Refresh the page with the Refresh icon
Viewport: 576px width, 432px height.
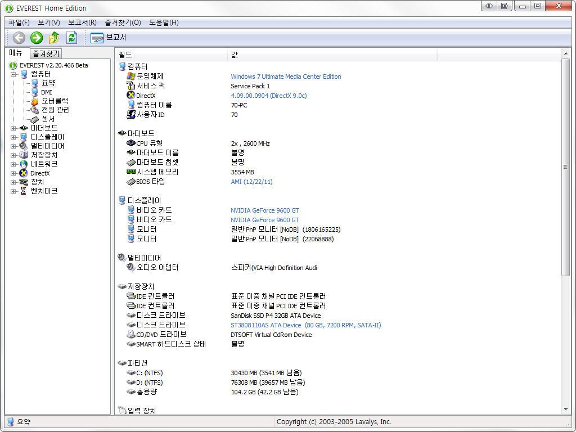click(x=71, y=38)
